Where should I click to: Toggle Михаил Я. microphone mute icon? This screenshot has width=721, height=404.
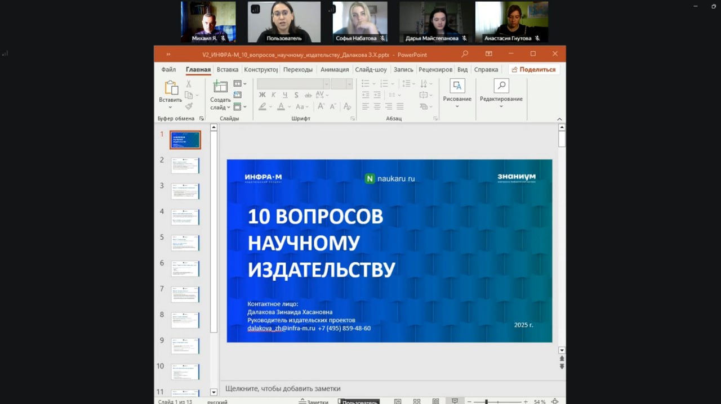(223, 38)
